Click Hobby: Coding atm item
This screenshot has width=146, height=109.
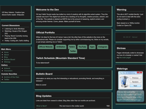coord(17,41)
